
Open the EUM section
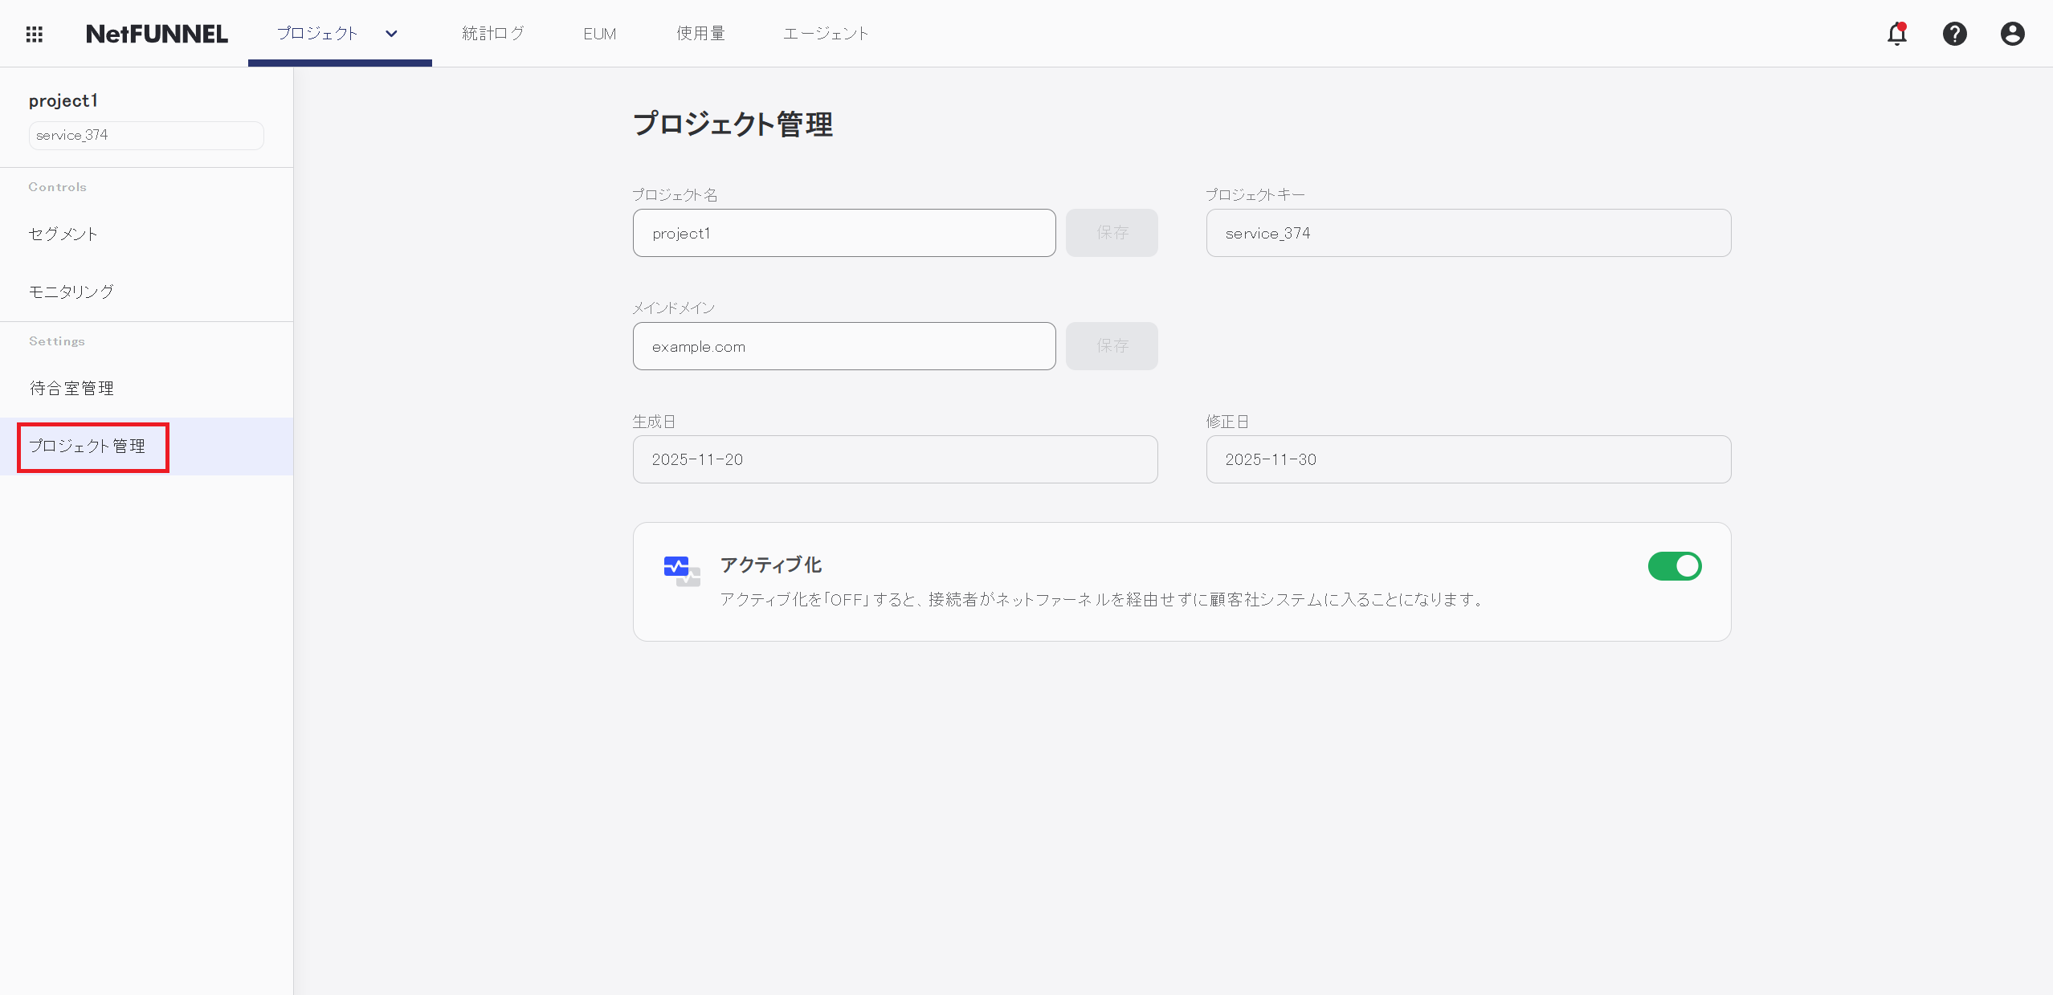(x=599, y=33)
